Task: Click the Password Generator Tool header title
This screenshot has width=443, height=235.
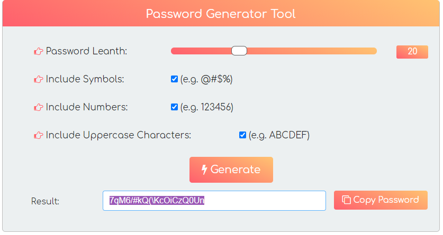Action: (221, 14)
